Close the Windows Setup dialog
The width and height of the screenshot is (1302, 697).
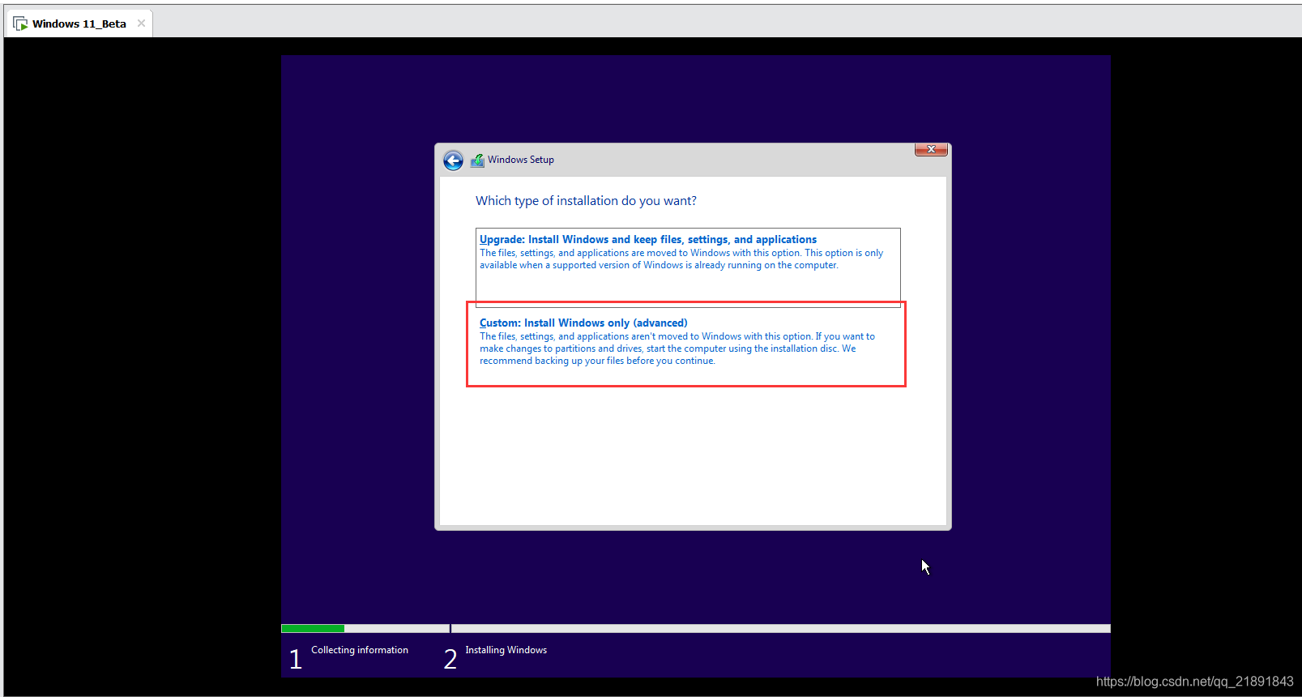[x=931, y=149]
